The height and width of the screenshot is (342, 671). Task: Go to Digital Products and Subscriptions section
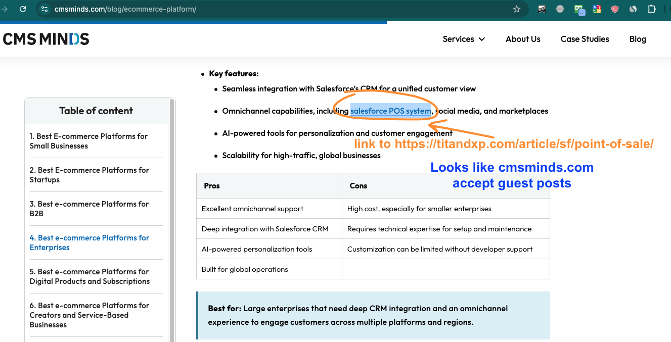[90, 276]
